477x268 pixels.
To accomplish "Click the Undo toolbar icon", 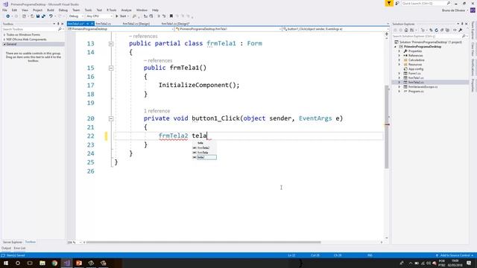I will point(51,16).
